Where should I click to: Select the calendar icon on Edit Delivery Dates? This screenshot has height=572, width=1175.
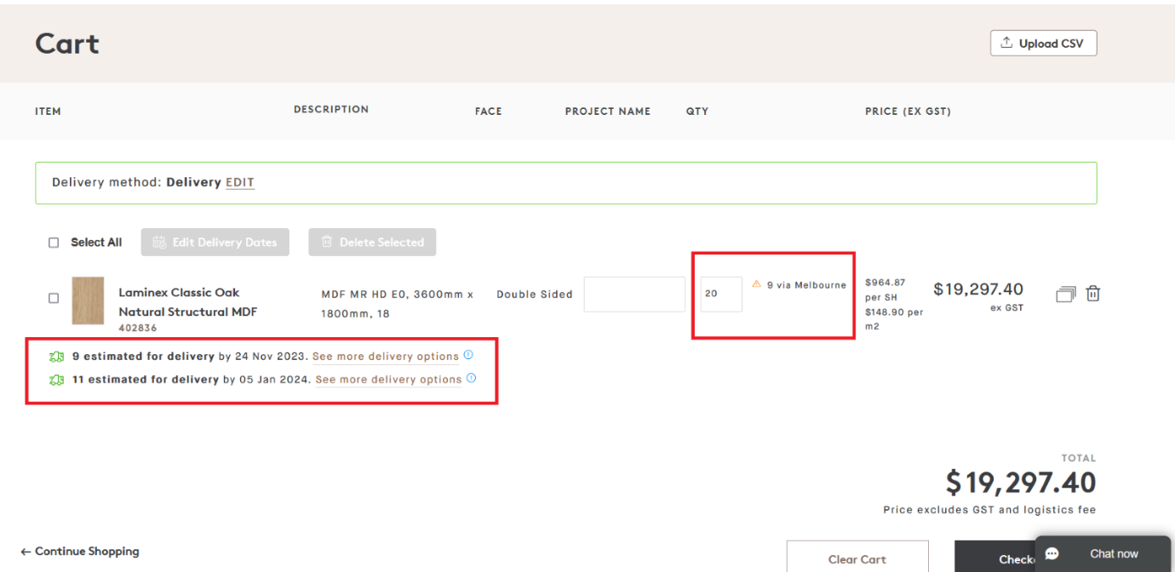[161, 242]
